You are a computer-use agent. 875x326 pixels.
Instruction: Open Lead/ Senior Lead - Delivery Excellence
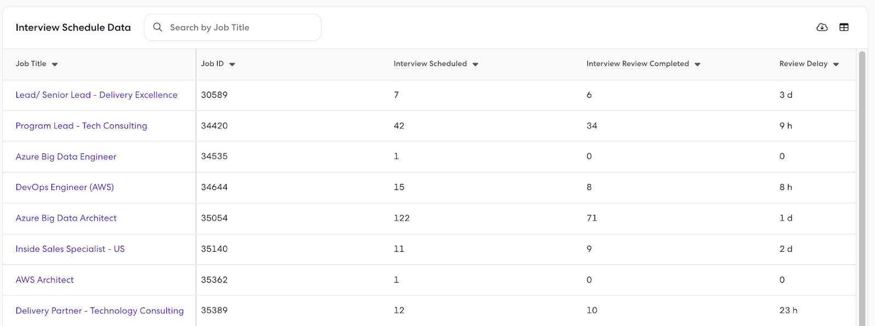96,95
